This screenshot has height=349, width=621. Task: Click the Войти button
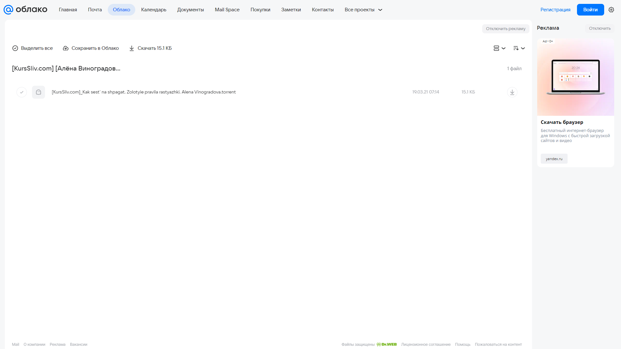(x=590, y=10)
